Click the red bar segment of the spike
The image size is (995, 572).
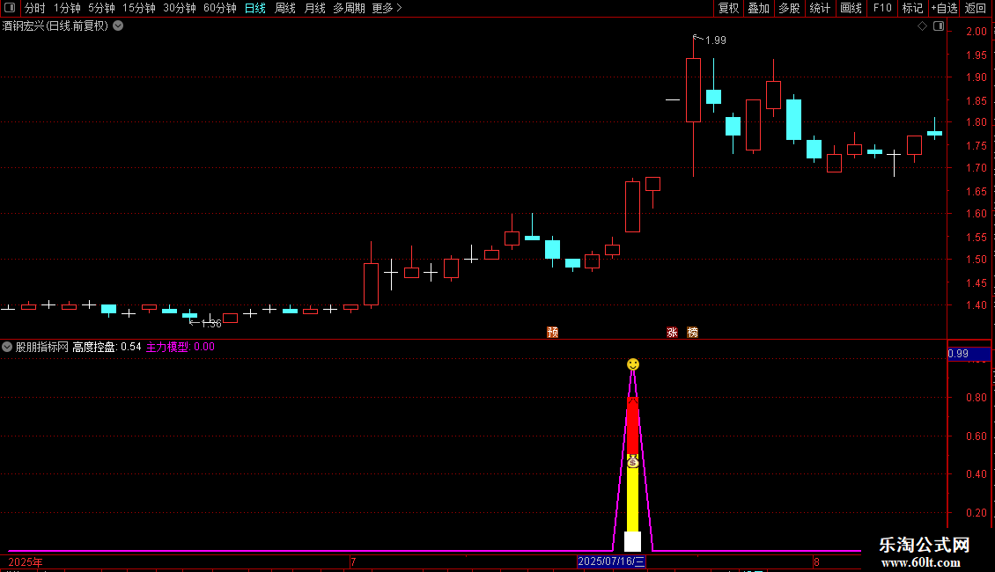pyautogui.click(x=633, y=426)
